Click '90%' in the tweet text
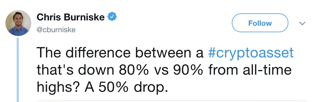This screenshot has width=312, height=102. click(x=188, y=70)
